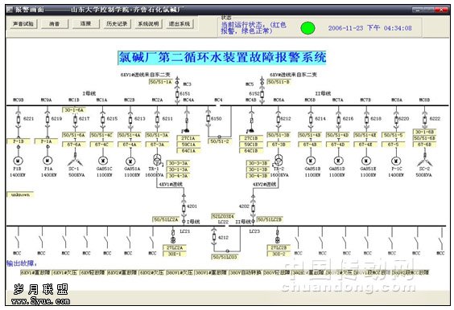The width and height of the screenshot is (454, 310).
Task: Open 历史记录 history records
Action: [117, 23]
